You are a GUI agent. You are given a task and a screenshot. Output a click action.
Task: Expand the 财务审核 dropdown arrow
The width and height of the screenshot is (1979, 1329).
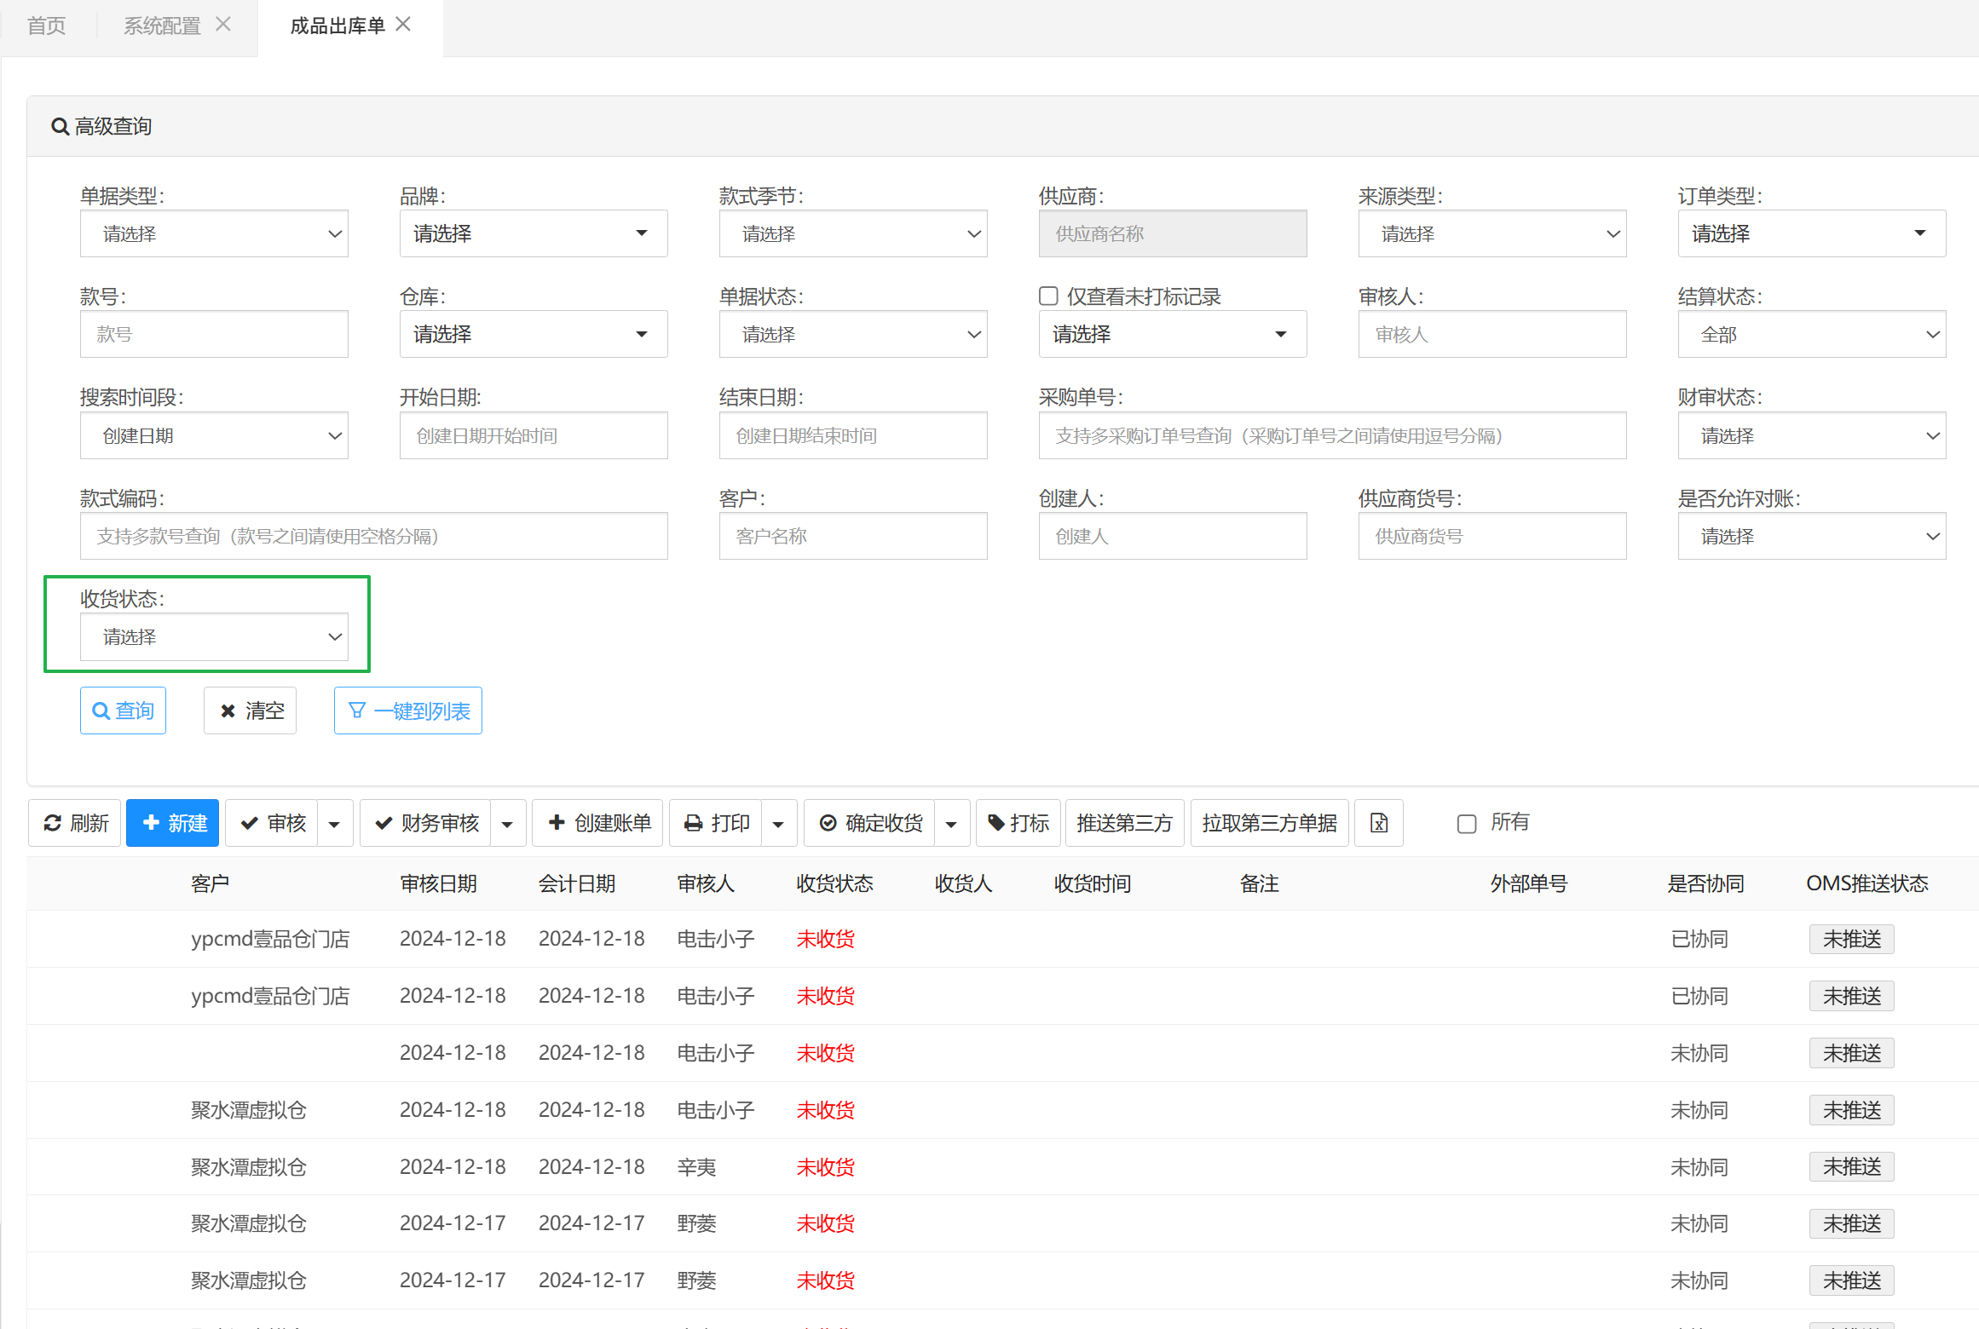tap(507, 824)
